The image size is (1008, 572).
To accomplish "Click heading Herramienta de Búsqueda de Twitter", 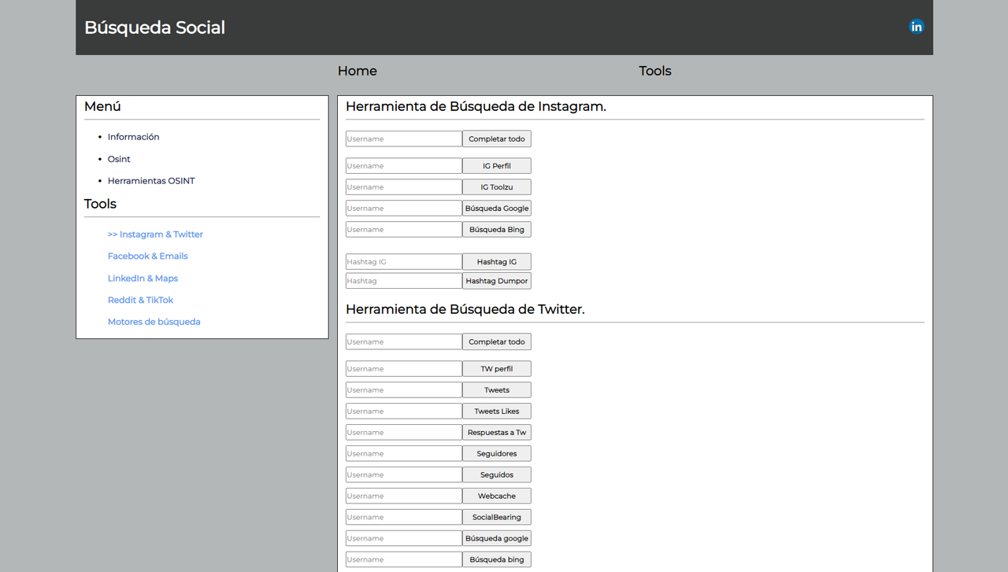I will 465,309.
